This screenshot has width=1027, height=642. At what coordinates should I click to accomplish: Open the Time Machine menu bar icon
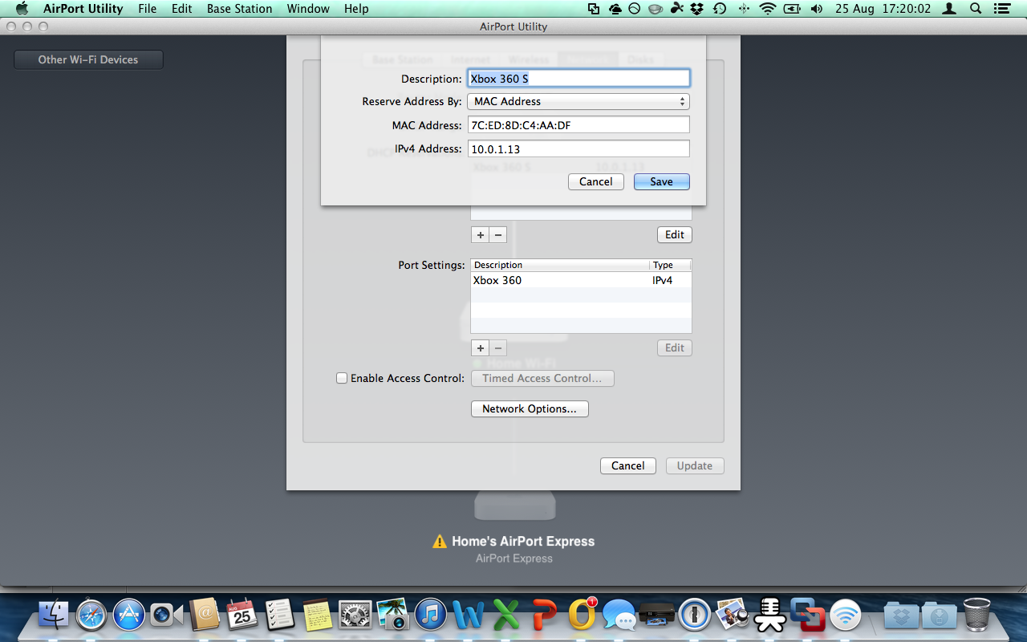[x=720, y=9]
